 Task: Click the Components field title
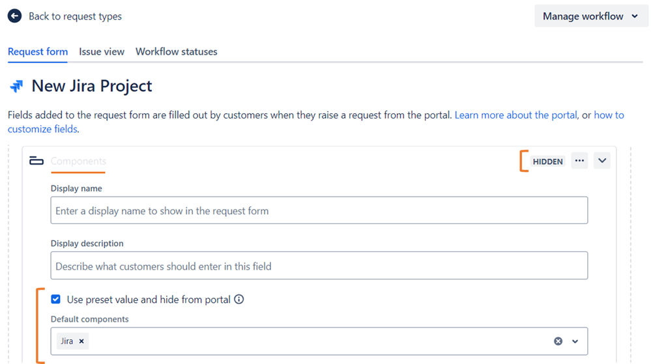pyautogui.click(x=78, y=161)
